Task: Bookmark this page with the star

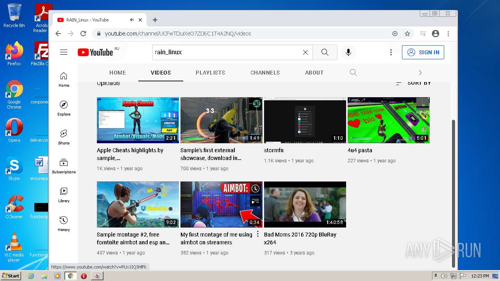Action: (x=407, y=34)
